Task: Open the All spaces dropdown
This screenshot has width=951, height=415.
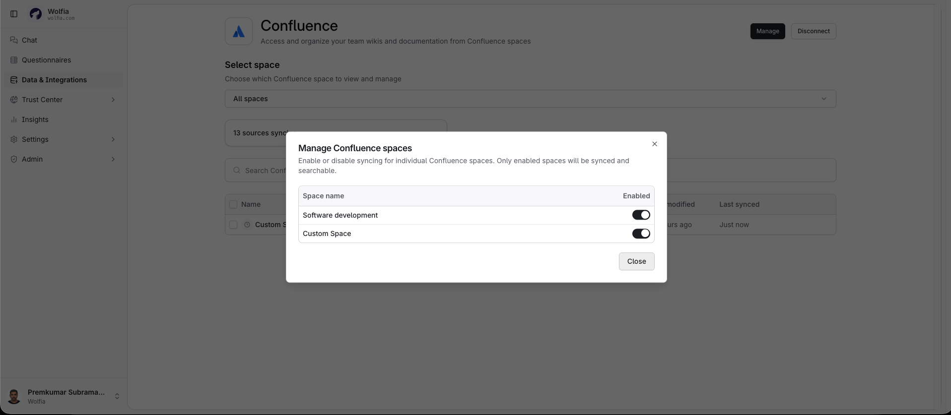Action: [x=531, y=99]
